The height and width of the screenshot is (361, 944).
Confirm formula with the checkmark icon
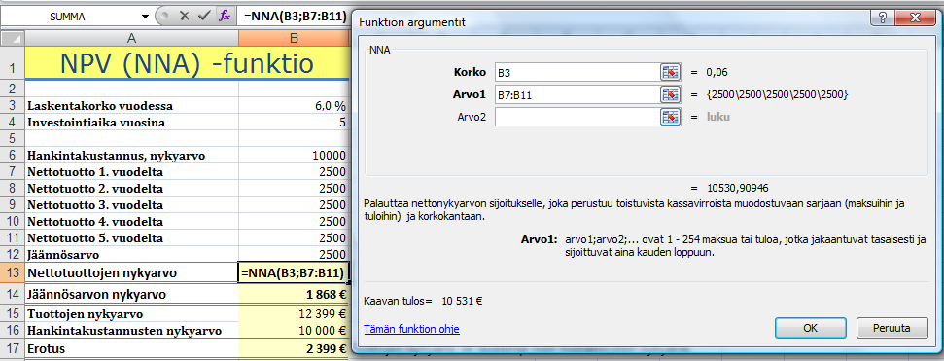tap(204, 17)
